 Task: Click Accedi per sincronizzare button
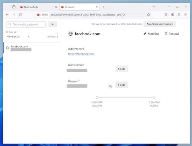160,24
